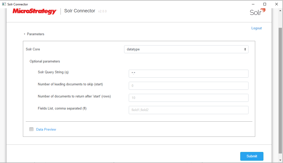Click the scrollbar up arrow
Image resolution: width=283 pixels, height=163 pixels.
click(280, 11)
